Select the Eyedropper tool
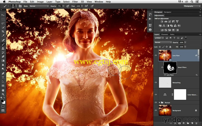Viewport: 202px width, 126px height. tap(3, 36)
